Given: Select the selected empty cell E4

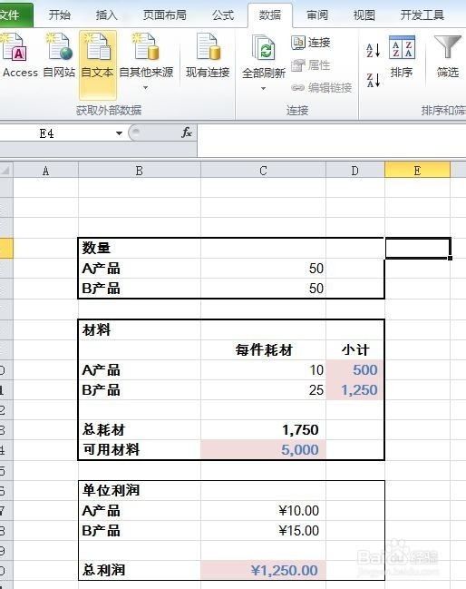Looking at the screenshot, I should tap(418, 248).
